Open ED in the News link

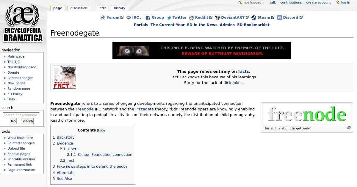click(202, 25)
